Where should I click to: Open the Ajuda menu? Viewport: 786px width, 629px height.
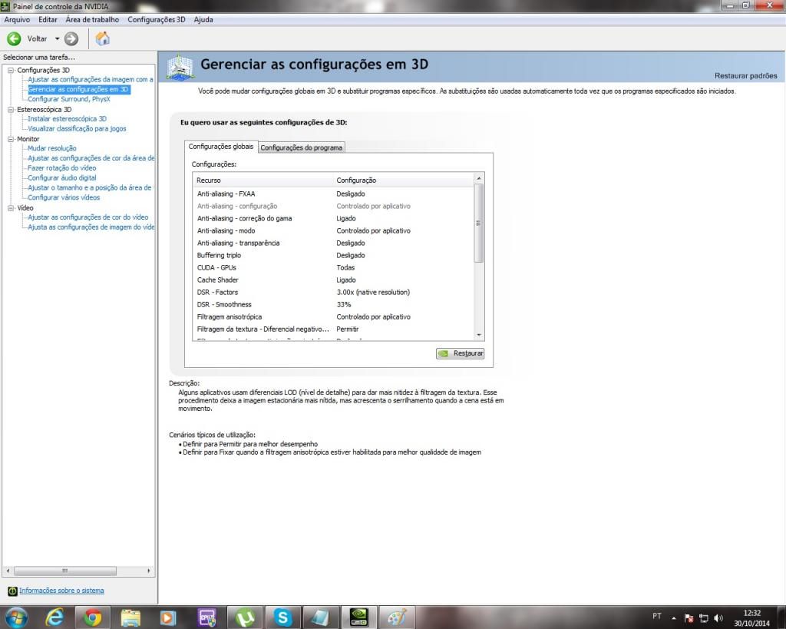(203, 19)
